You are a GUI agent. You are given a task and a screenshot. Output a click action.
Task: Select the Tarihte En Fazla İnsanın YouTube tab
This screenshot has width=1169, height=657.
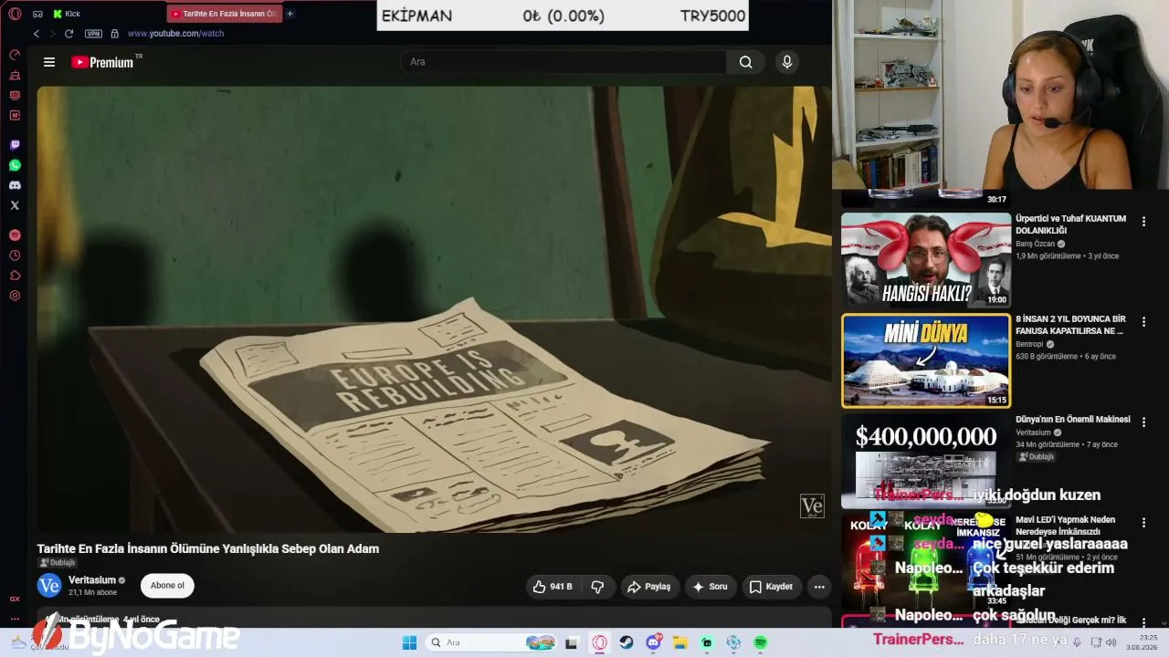point(225,14)
